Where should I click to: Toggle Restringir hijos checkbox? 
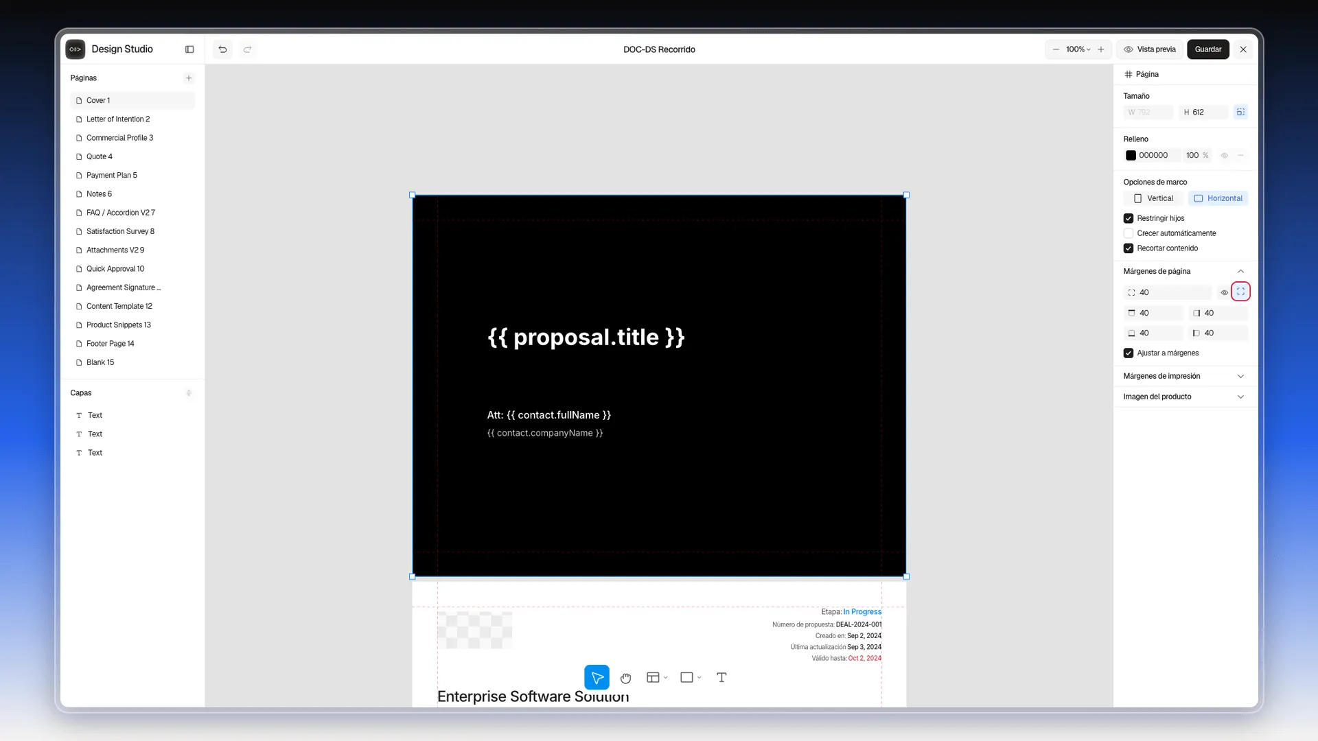pyautogui.click(x=1128, y=218)
